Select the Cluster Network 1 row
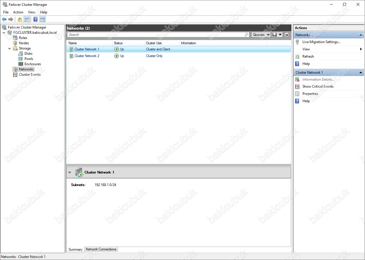 (179, 49)
